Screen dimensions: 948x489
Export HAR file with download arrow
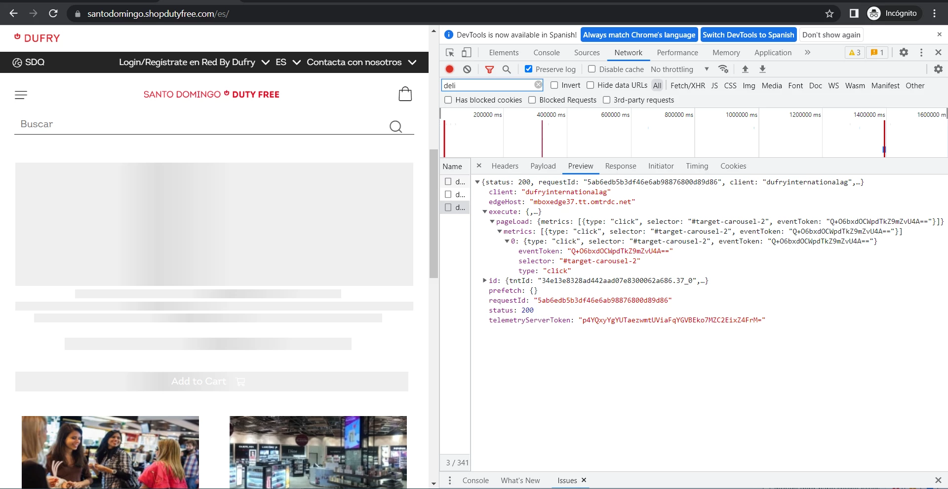pos(762,69)
